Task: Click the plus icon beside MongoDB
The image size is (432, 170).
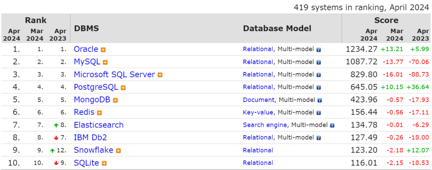Action: 115,100
